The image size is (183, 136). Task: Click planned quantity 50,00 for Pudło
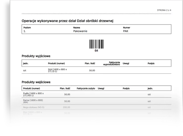[67, 94]
